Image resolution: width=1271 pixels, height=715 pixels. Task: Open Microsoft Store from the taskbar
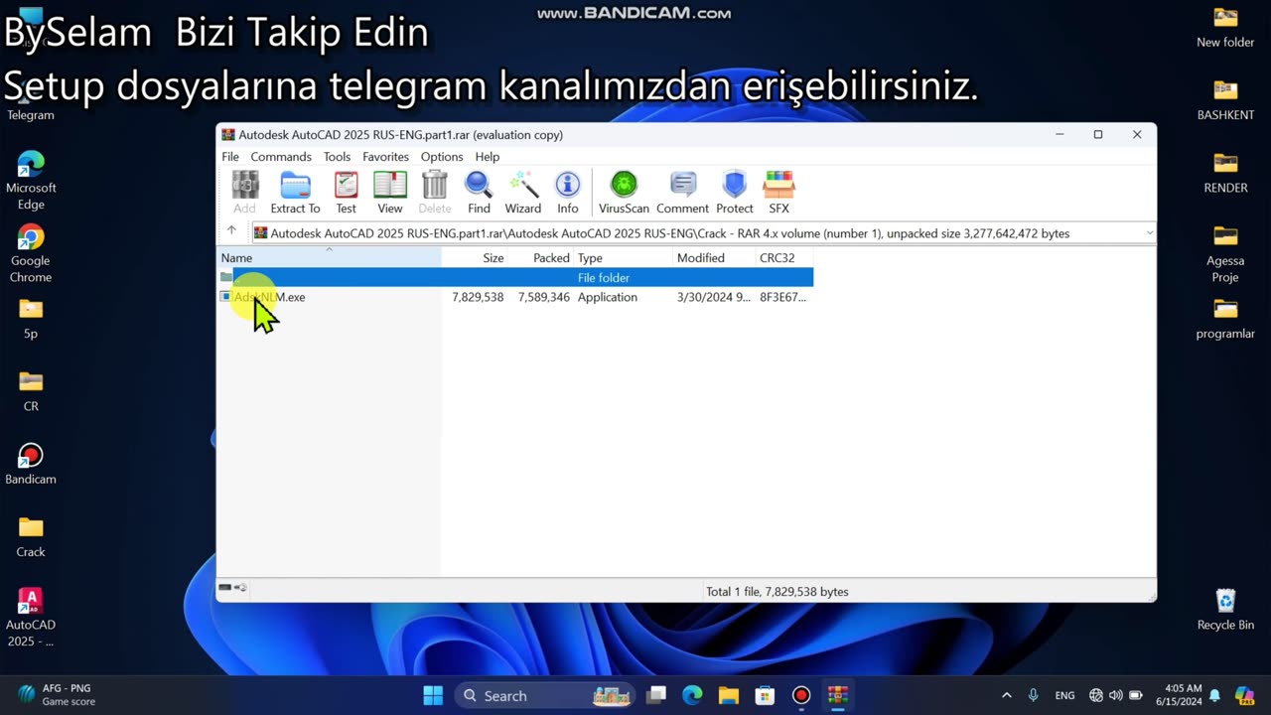click(765, 695)
